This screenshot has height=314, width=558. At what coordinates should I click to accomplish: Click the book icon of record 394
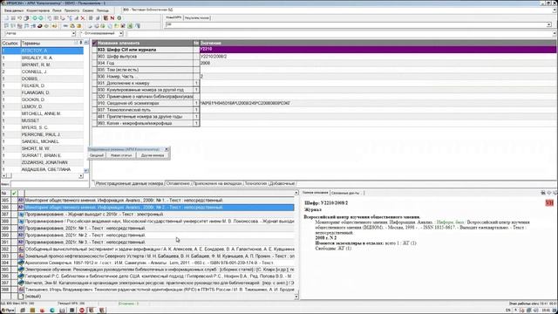(x=21, y=263)
